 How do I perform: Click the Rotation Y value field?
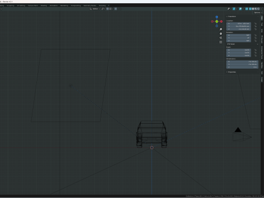click(239, 38)
